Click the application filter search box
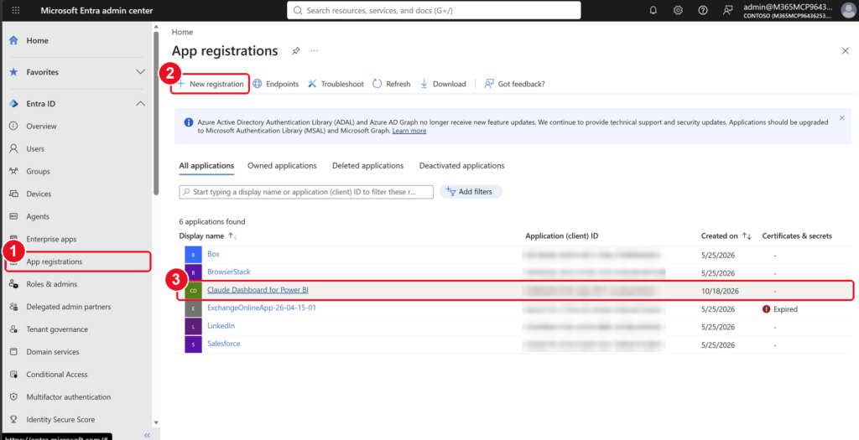Image resolution: width=859 pixels, height=440 pixels. pyautogui.click(x=306, y=192)
